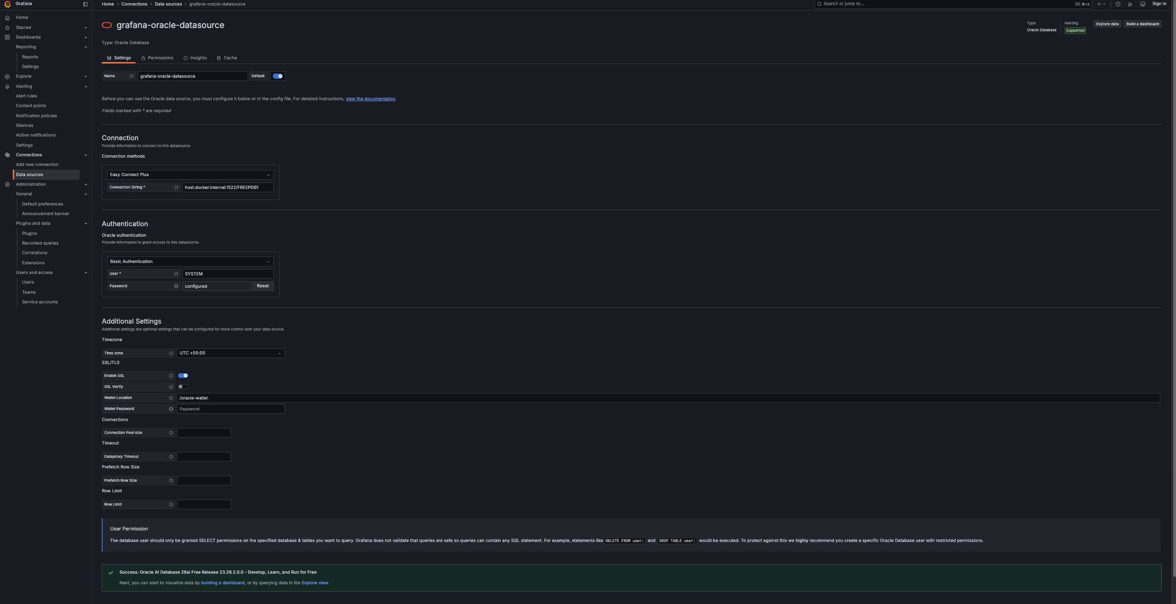Click the Explore compass icon in the sidebar
This screenshot has height=604, width=1176.
pos(7,77)
